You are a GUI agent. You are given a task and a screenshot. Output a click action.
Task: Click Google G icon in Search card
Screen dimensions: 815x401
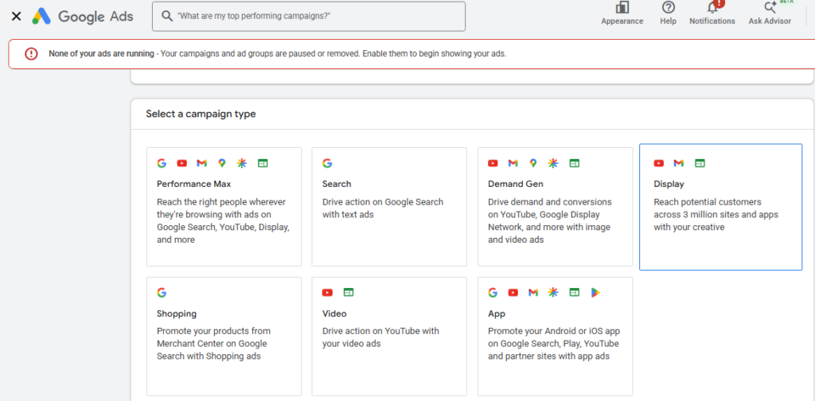tap(327, 163)
